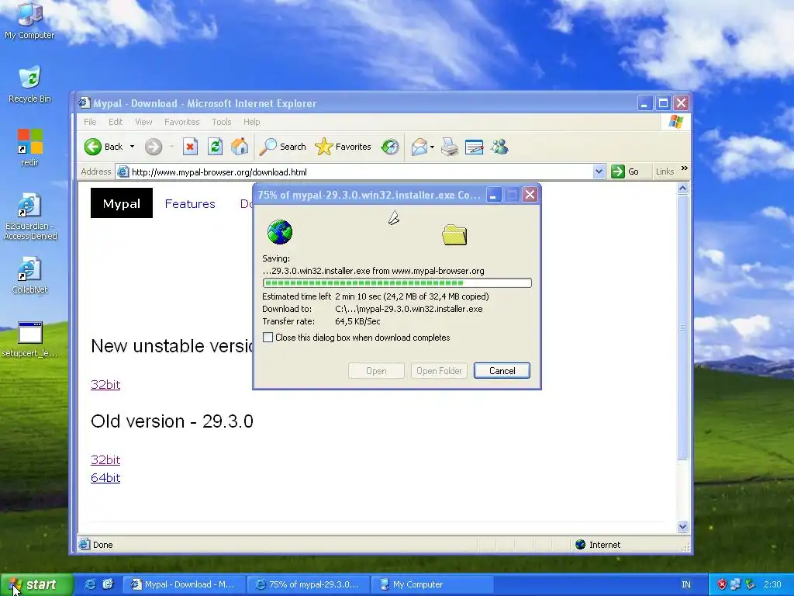
Task: Open the Help menu
Action: 252,122
